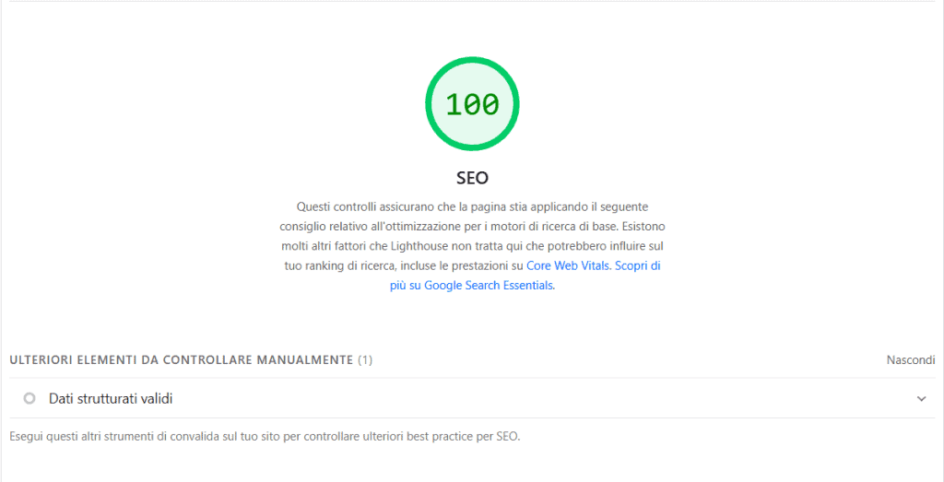Click the gray circle beside Dati strutturati validi
Image resolution: width=944 pixels, height=482 pixels.
[x=29, y=398]
